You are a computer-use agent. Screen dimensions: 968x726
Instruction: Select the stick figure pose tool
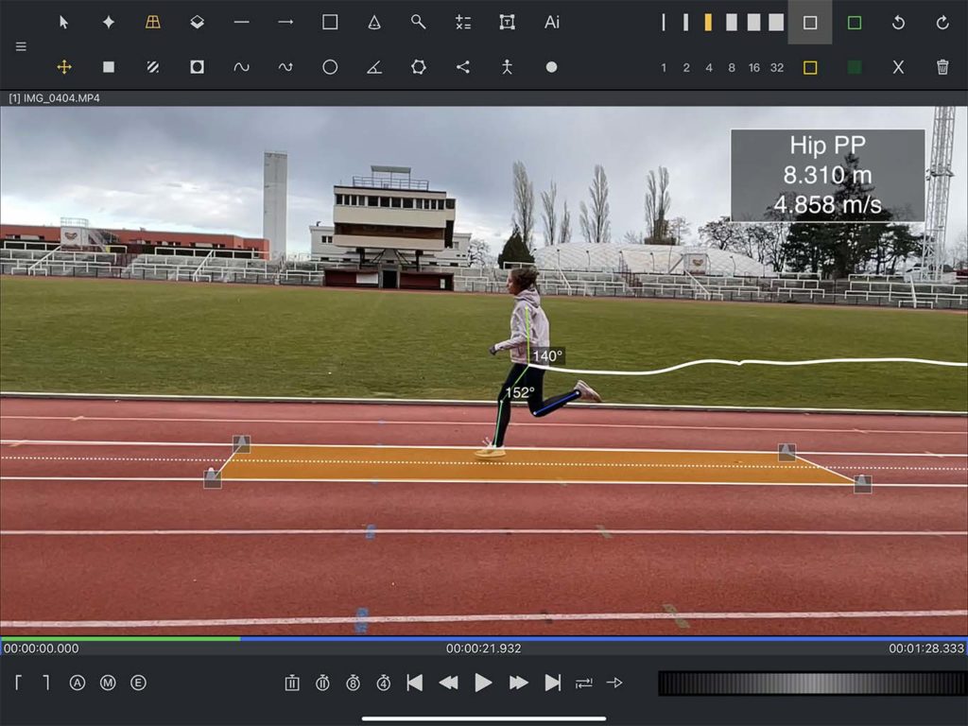click(507, 67)
